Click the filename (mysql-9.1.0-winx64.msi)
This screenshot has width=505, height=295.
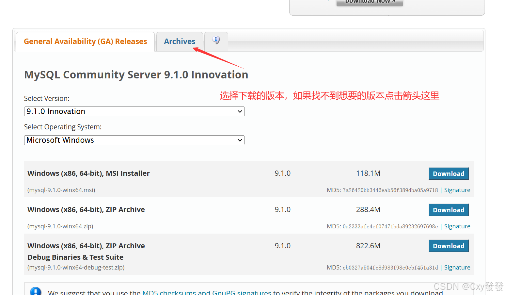[x=61, y=190]
